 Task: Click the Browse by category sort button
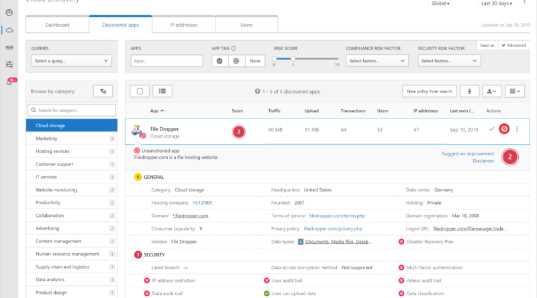(103, 91)
